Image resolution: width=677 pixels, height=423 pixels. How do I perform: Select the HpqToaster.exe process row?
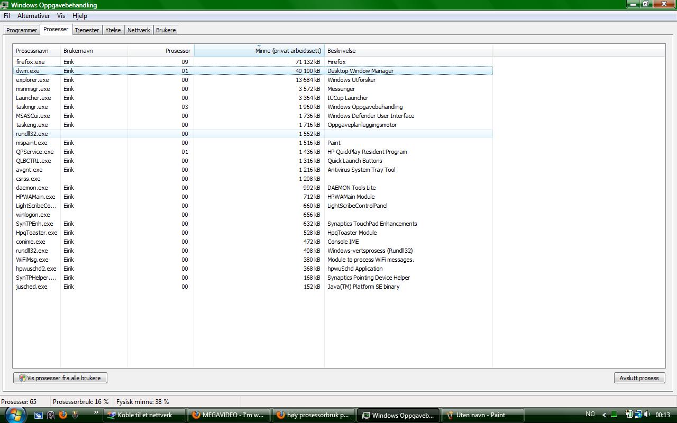(x=253, y=233)
